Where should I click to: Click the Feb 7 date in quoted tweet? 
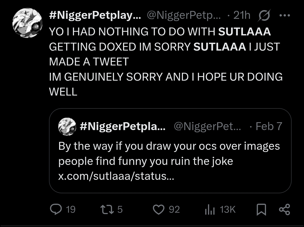tap(269, 126)
